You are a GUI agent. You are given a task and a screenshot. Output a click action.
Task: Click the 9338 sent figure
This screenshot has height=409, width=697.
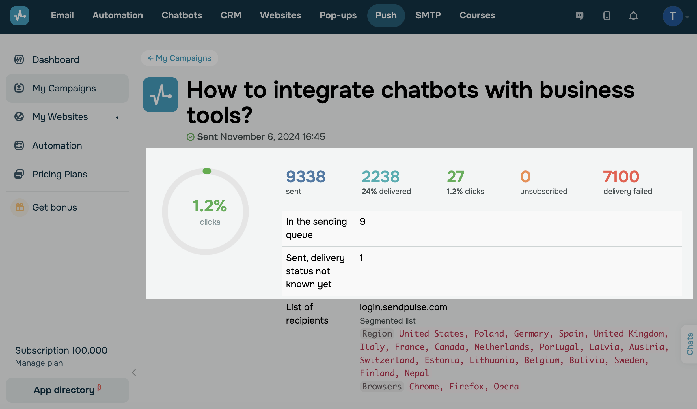305,177
